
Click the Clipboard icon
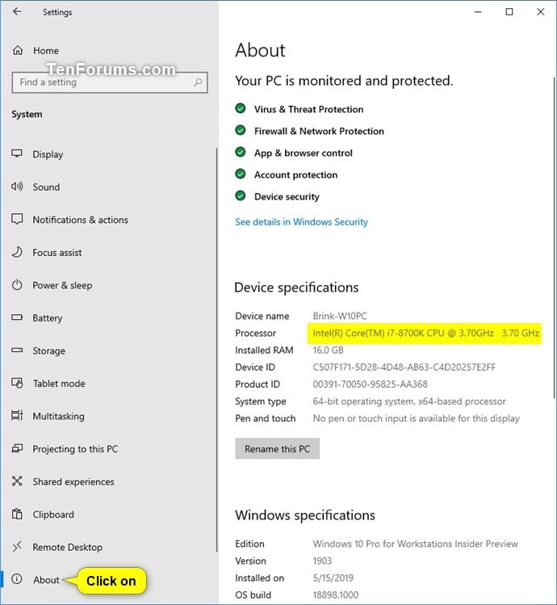coord(17,514)
